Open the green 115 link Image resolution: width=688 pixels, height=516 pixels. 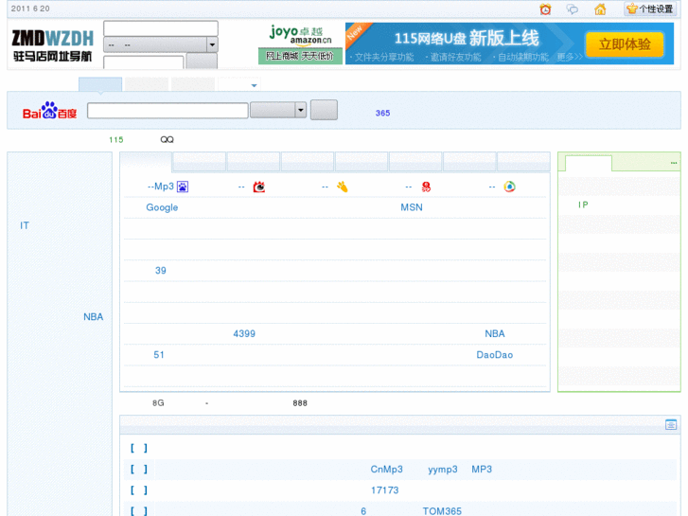[x=115, y=139]
